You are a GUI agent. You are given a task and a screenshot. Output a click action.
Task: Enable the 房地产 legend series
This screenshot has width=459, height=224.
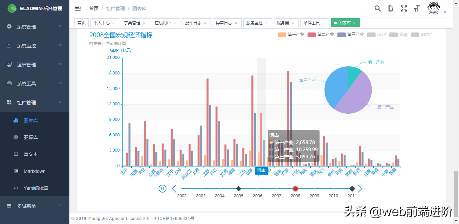(422, 35)
